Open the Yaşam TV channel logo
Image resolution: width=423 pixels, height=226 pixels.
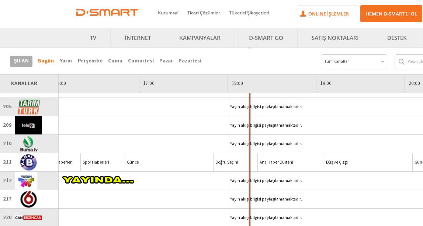pyautogui.click(x=26, y=181)
